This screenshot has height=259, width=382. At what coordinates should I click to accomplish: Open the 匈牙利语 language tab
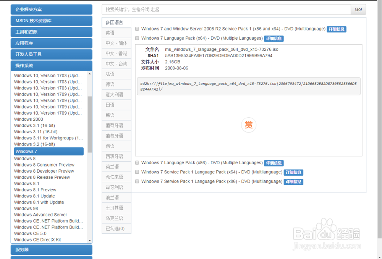click(x=117, y=187)
